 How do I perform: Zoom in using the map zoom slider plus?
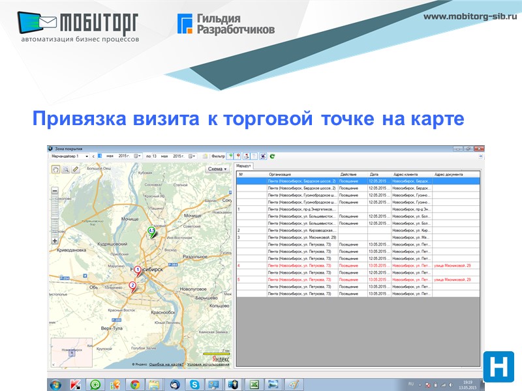55,240
